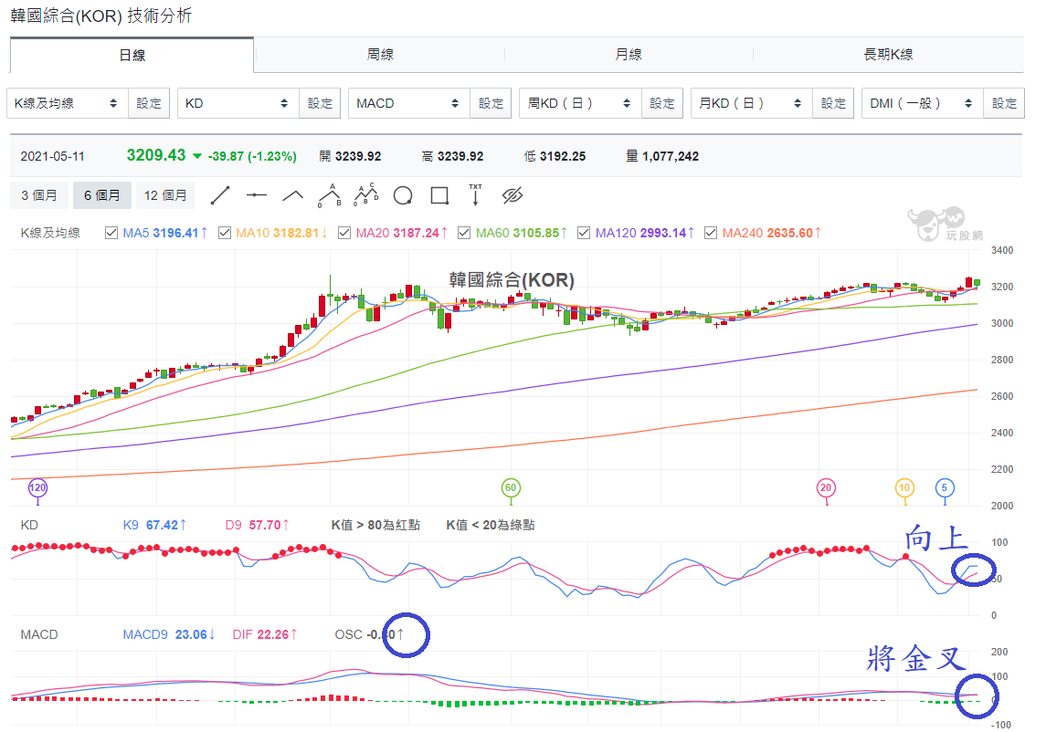Click the MA5 marker on chart axis

[x=944, y=488]
